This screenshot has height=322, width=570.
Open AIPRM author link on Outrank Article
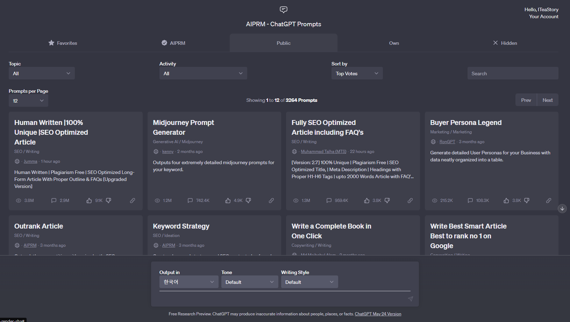[30, 245]
